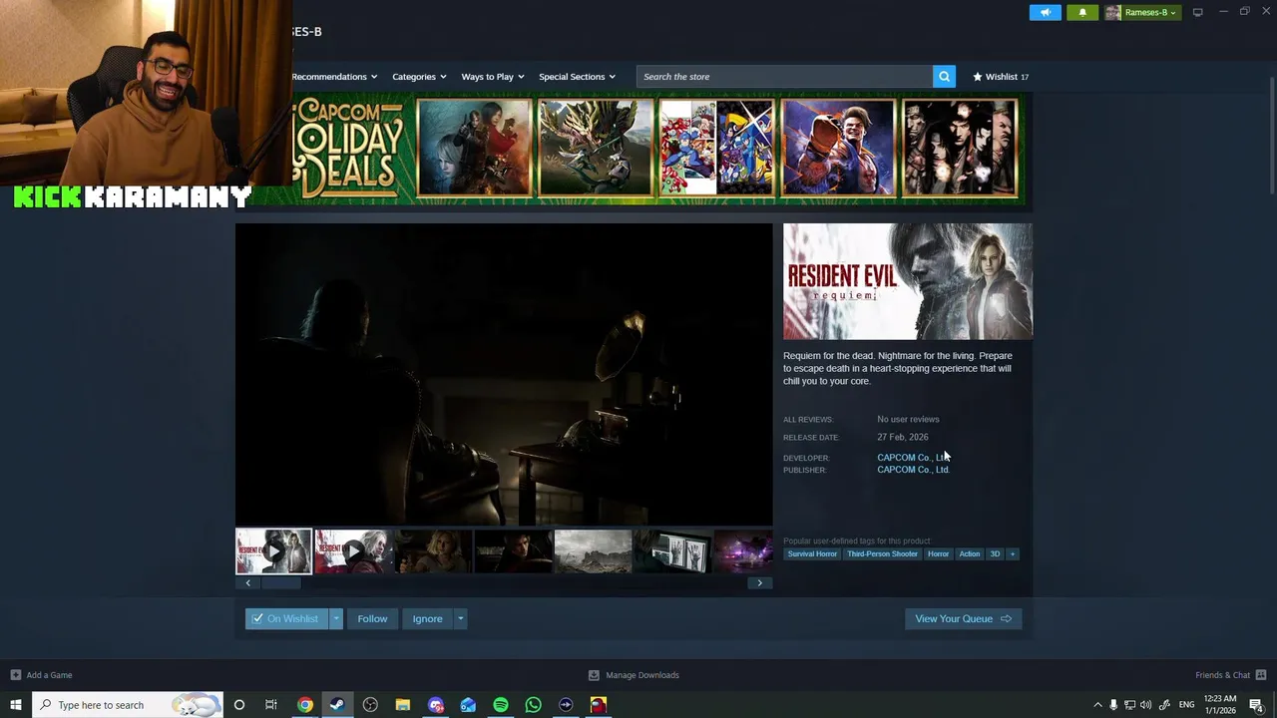This screenshot has height=718, width=1277.
Task: Open Friends & Chat
Action: coord(1230,675)
